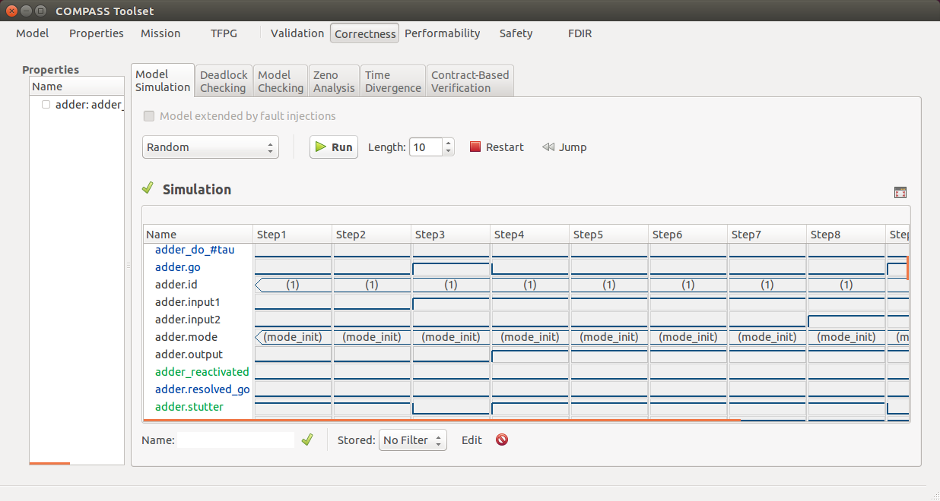
Task: Click the red delete stored trace icon
Action: coord(502,440)
